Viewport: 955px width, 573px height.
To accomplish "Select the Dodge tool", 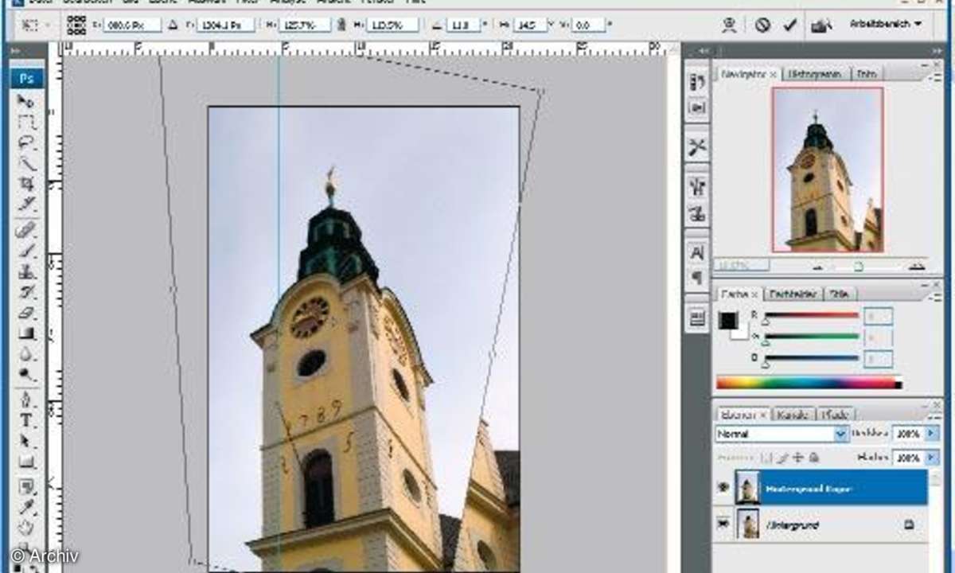I will pos(26,374).
